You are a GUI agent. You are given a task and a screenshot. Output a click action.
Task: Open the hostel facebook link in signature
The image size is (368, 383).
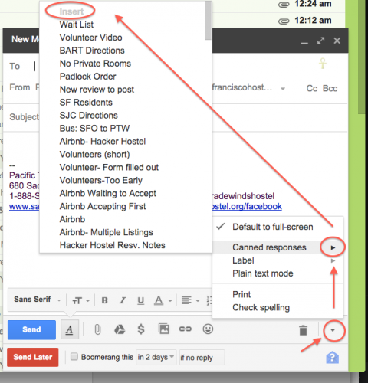click(247, 206)
